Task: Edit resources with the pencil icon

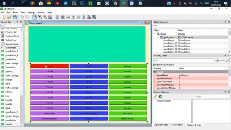Action: coord(155,96)
